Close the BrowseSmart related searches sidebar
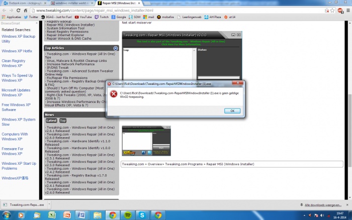 click(37, 23)
